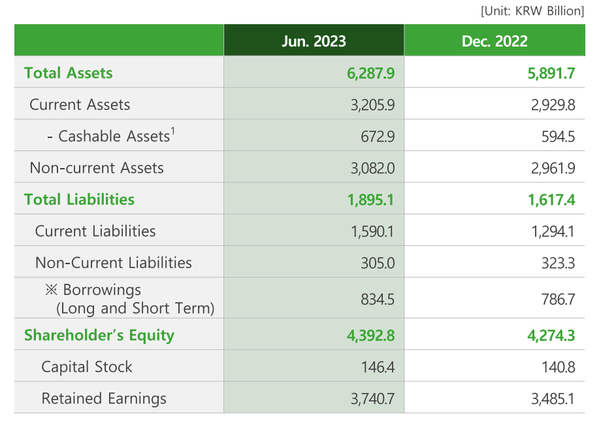Click the 834.5 Borrowings value
The width and height of the screenshot is (601, 427).
tap(377, 299)
